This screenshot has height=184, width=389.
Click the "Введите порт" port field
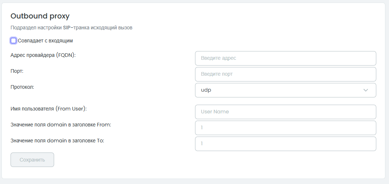click(x=285, y=74)
